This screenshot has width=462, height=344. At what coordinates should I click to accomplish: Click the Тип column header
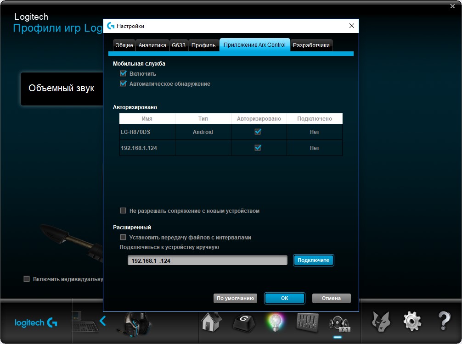click(x=203, y=119)
